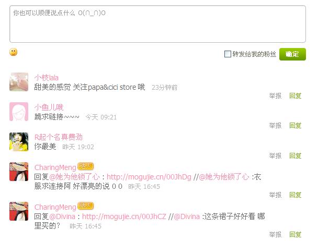The image size is (318, 241).
Task: Enable 转发给我的粉丝 checkbox
Action: (x=228, y=54)
